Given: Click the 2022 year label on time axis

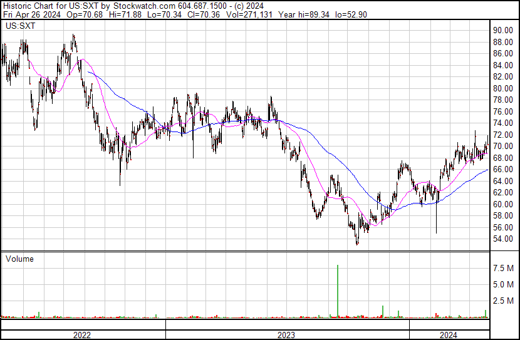Looking at the screenshot, I should 82,335.
